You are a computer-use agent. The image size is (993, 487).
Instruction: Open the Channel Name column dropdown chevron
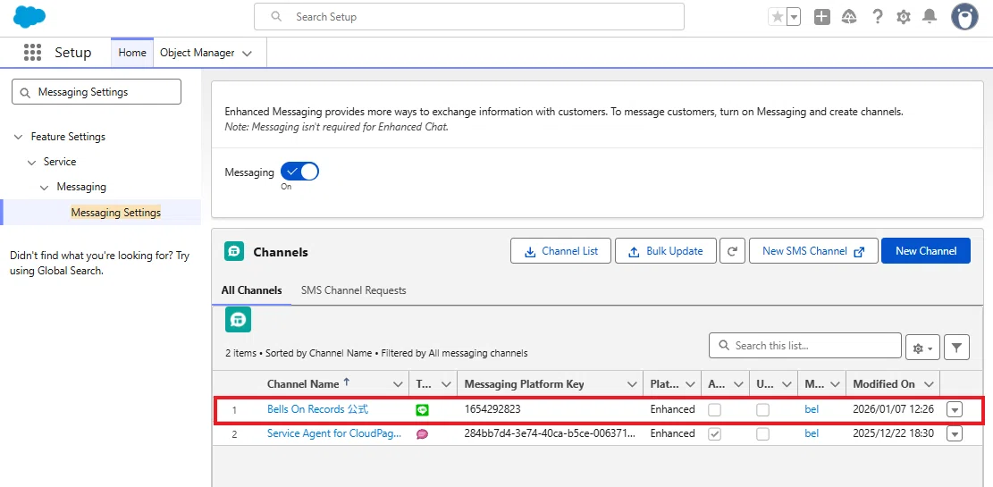click(398, 384)
